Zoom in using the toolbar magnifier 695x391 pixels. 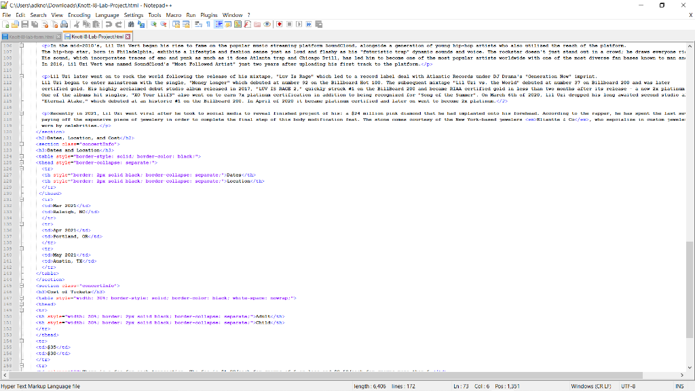click(x=153, y=24)
